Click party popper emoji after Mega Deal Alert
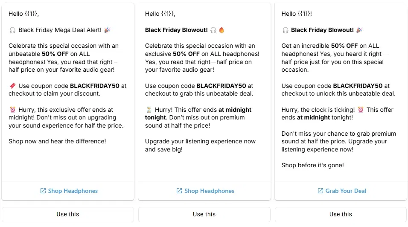Image resolution: width=408 pixels, height=227 pixels. pyautogui.click(x=107, y=30)
